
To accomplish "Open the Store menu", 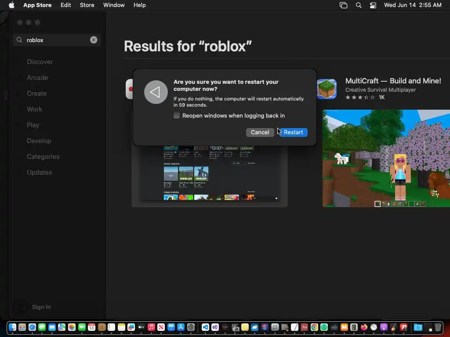I will (87, 5).
